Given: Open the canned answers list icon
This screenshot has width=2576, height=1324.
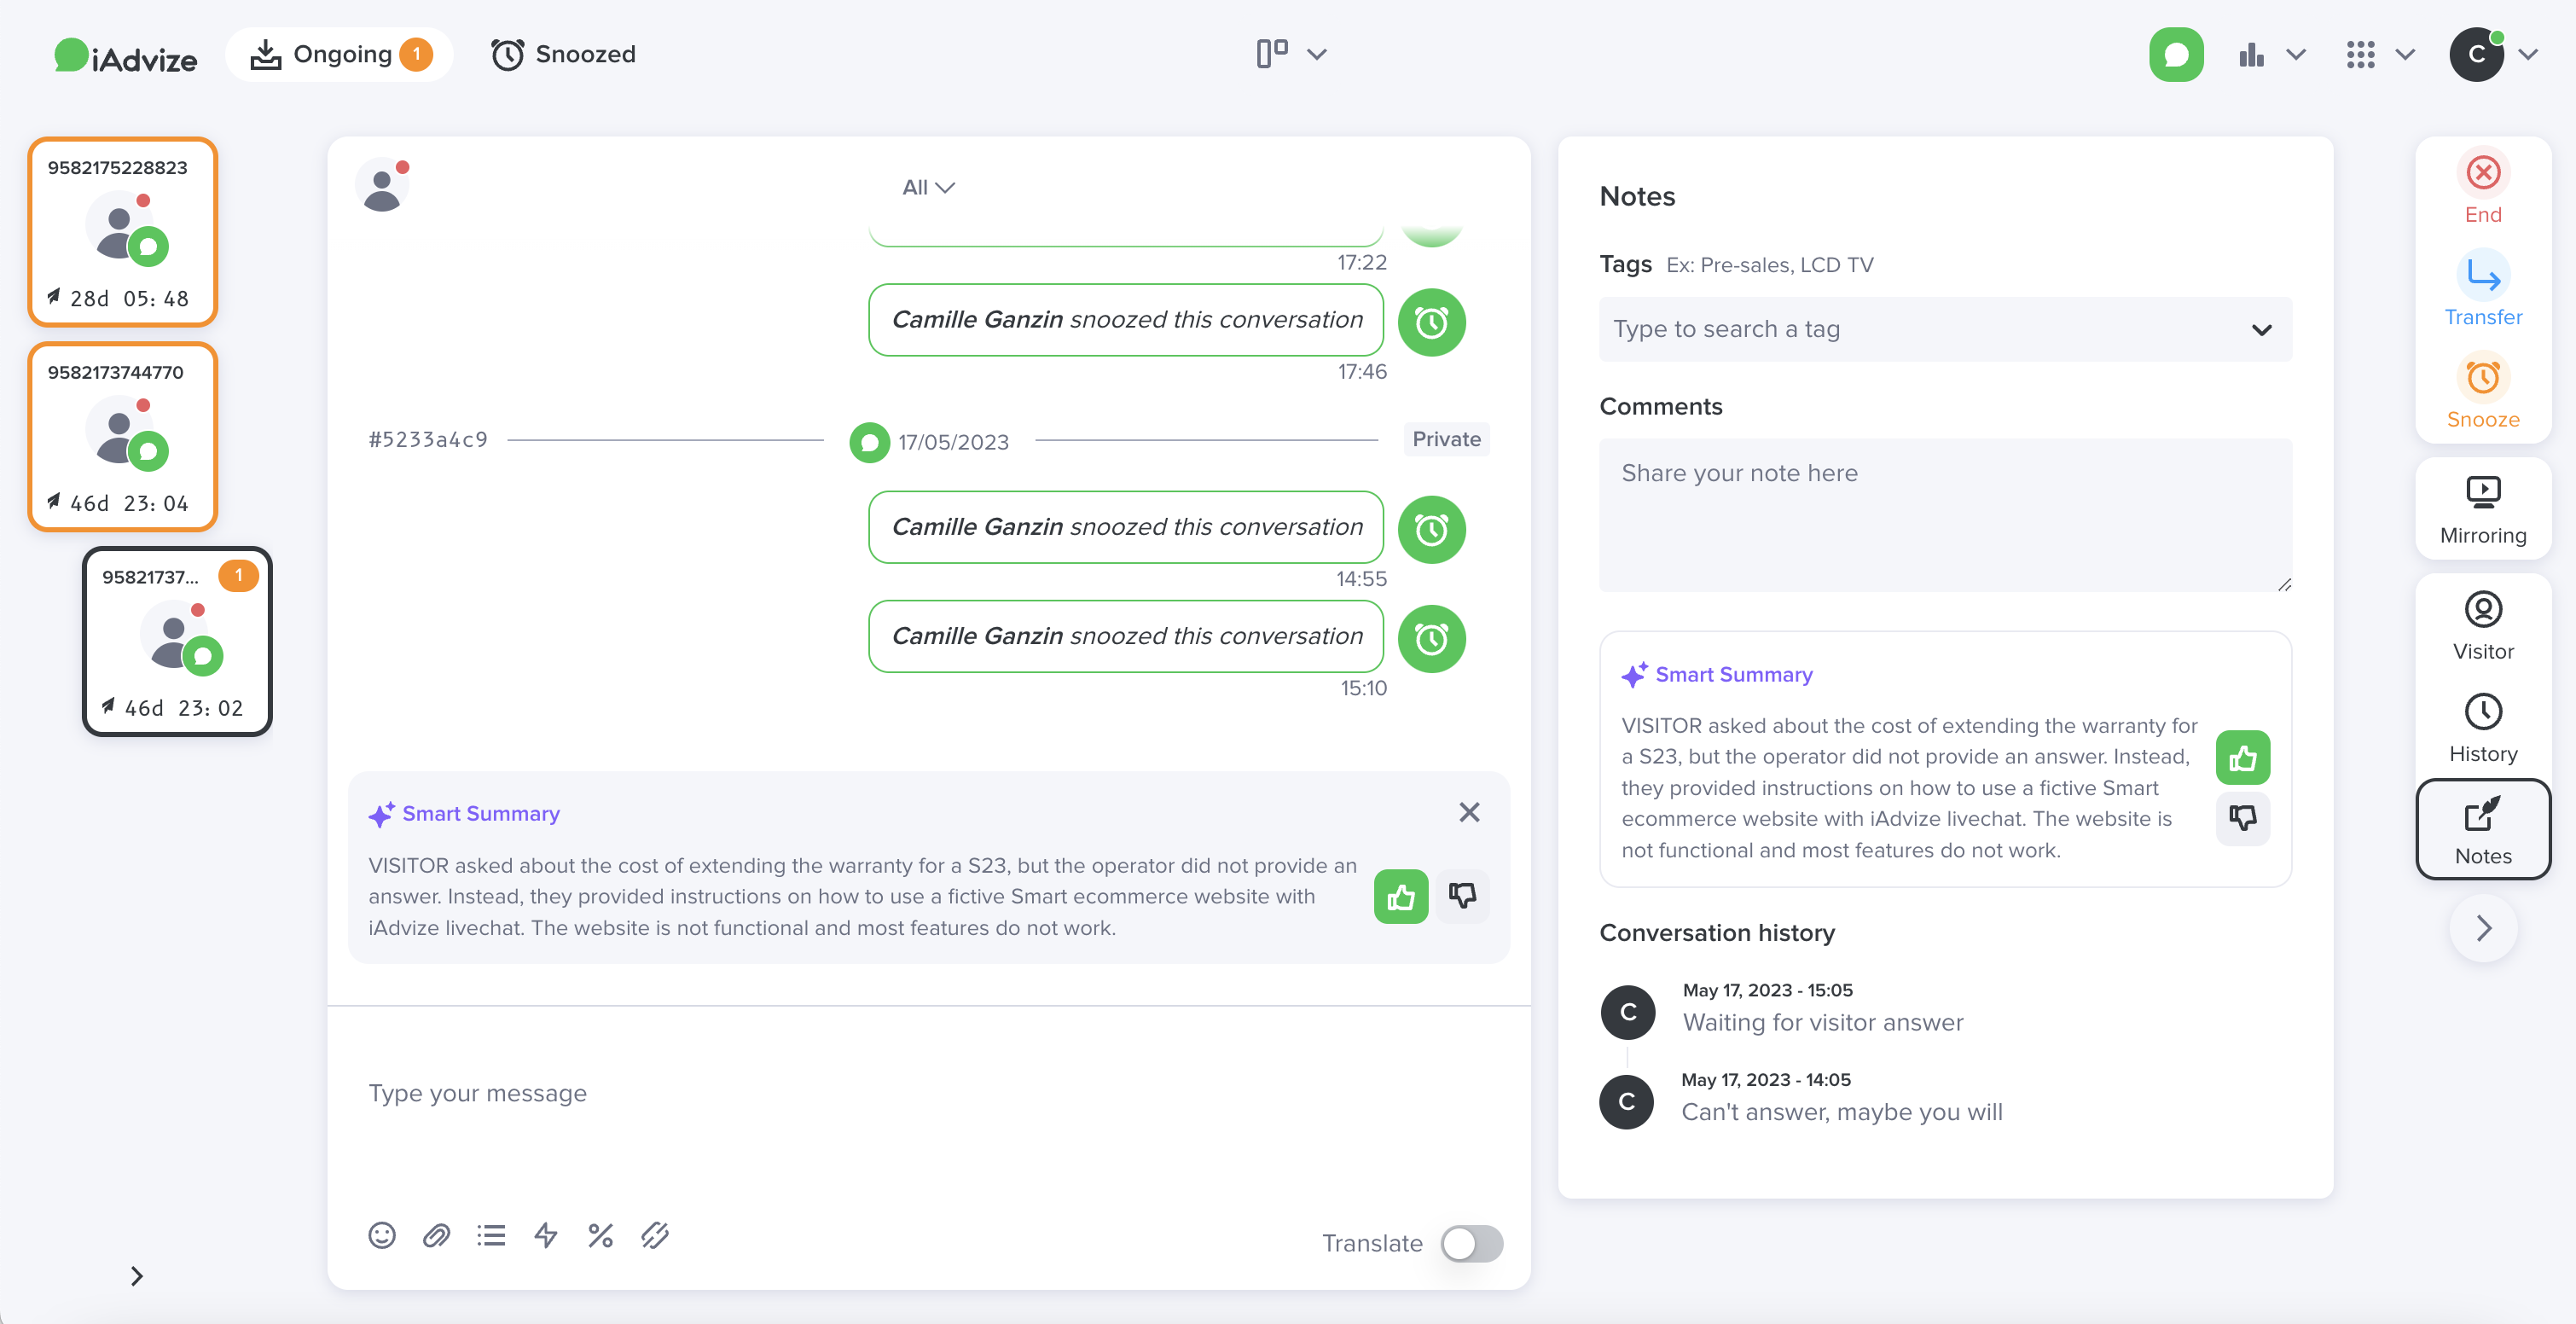Looking at the screenshot, I should click(x=491, y=1236).
